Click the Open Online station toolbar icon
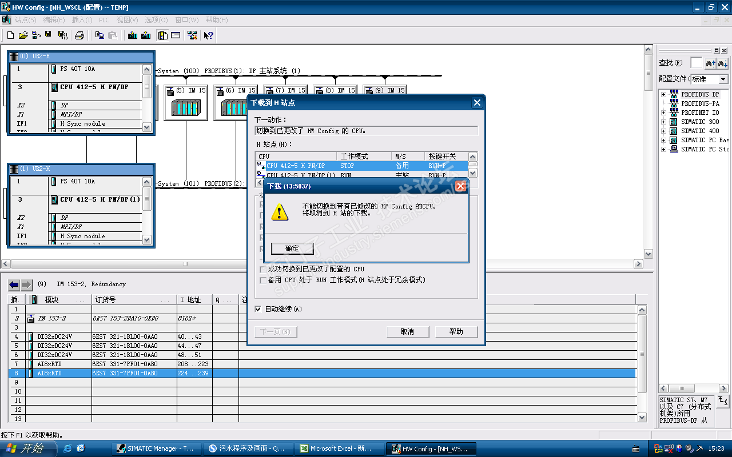 pyautogui.click(x=36, y=35)
